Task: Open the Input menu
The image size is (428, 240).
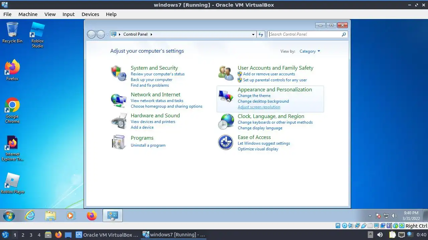Action: click(69, 14)
